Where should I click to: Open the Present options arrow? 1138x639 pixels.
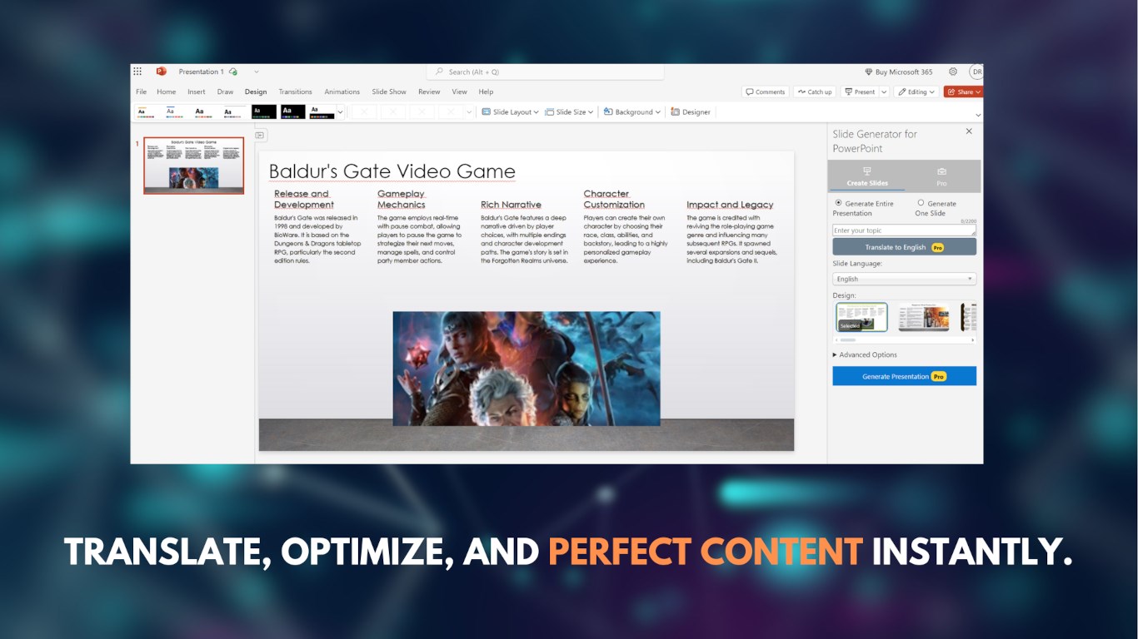coord(884,92)
